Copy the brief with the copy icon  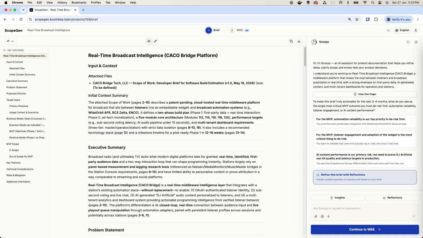coord(291,41)
